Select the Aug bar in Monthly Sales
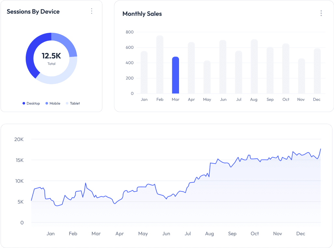 click(254, 66)
